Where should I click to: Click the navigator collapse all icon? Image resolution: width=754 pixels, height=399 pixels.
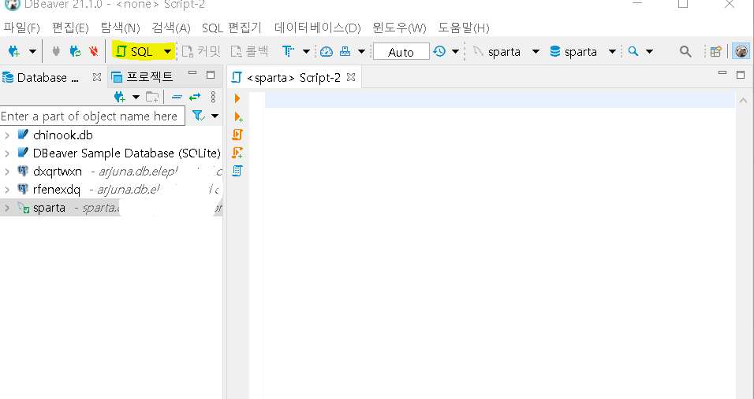click(177, 98)
